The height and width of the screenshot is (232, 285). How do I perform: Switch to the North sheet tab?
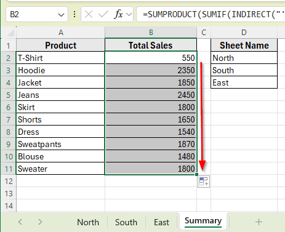88,222
